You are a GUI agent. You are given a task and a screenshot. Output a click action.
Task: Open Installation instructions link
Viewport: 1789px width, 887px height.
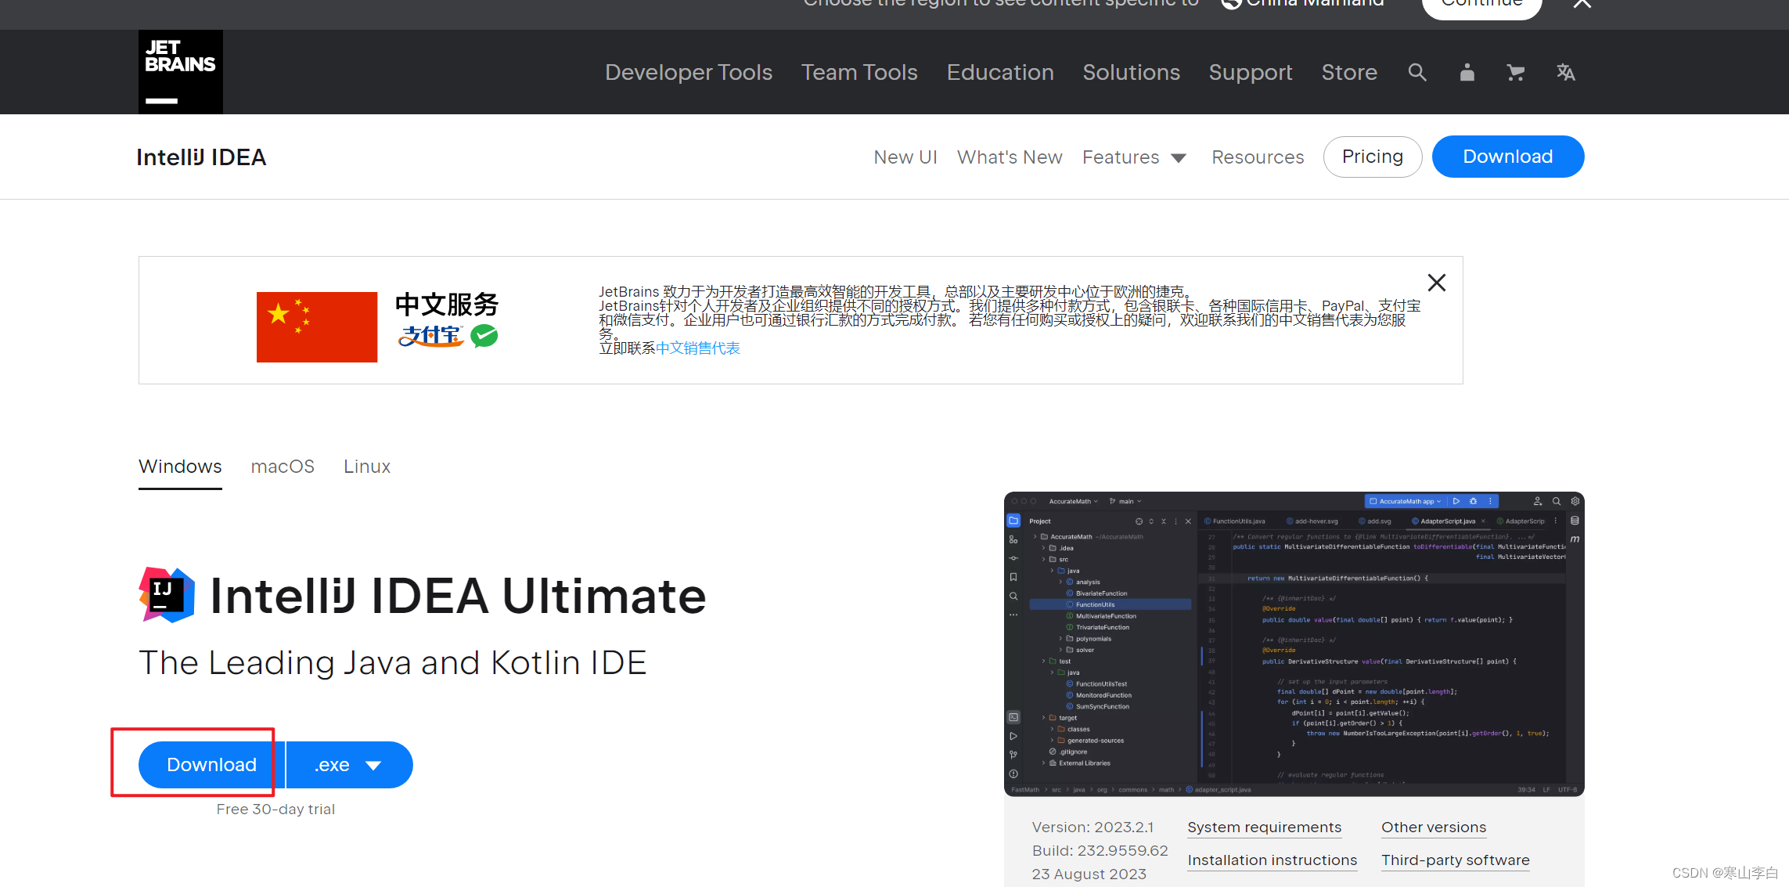1272,860
